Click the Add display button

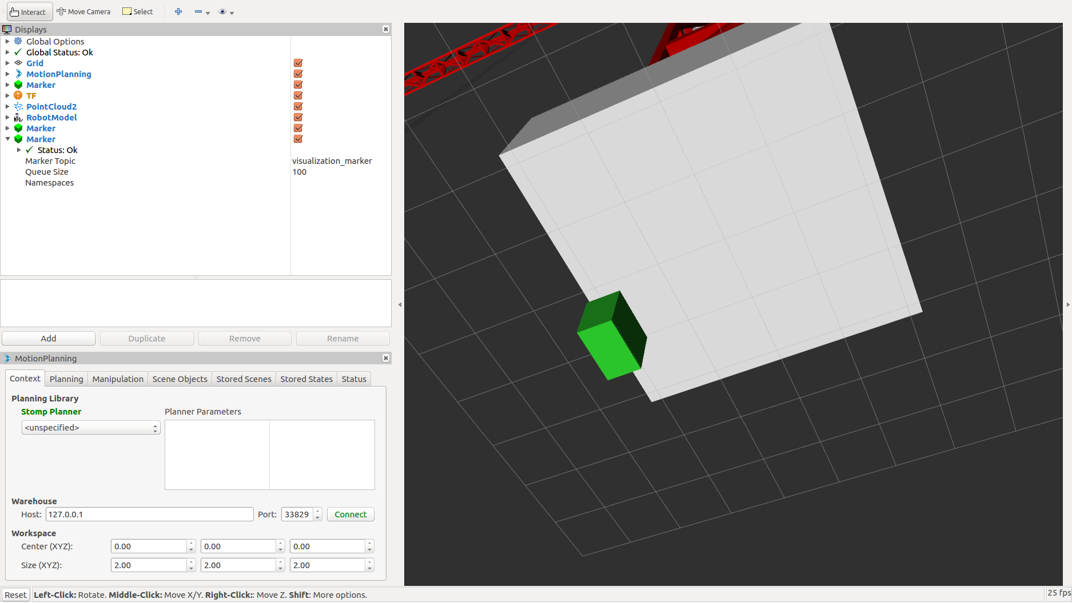48,338
